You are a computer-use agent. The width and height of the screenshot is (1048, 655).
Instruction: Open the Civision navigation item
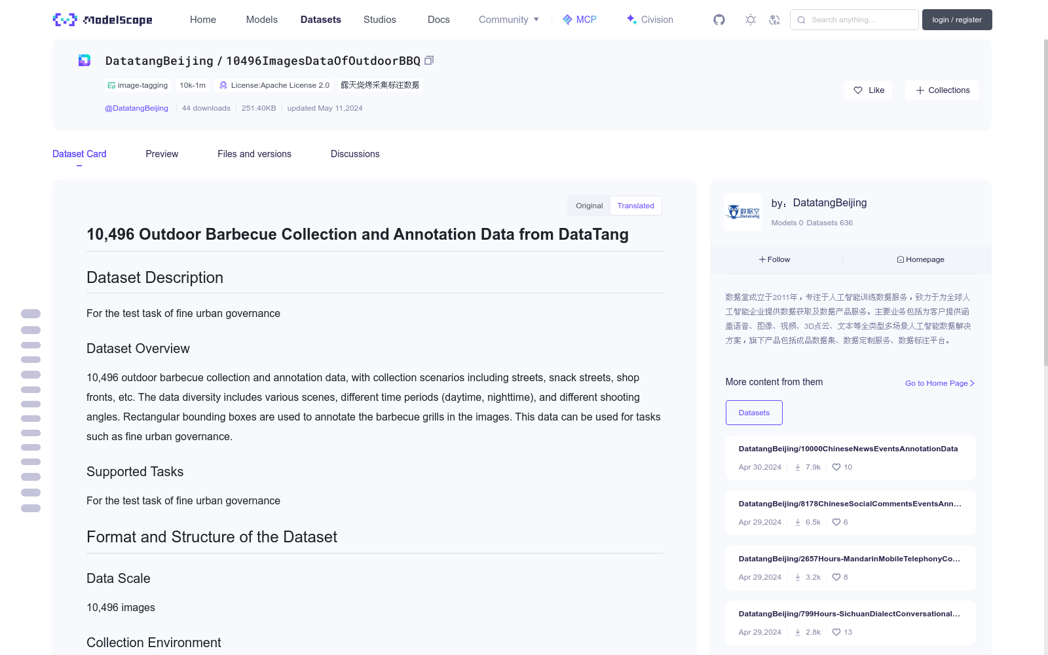[x=650, y=20]
